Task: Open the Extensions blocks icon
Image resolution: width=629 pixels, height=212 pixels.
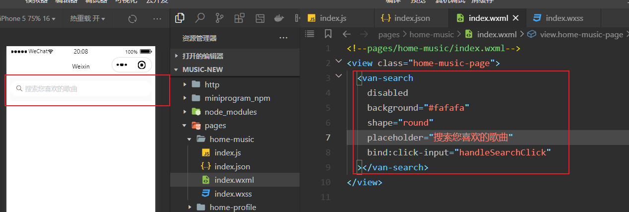Action: pyautogui.click(x=240, y=18)
